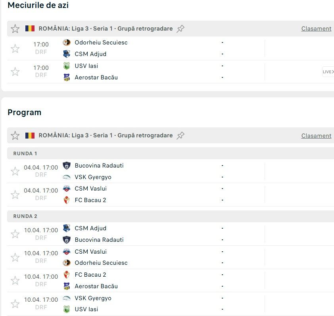This screenshot has height=316, width=334.
Task: Pin the league in Meciurile de azi section
Action: click(x=180, y=29)
